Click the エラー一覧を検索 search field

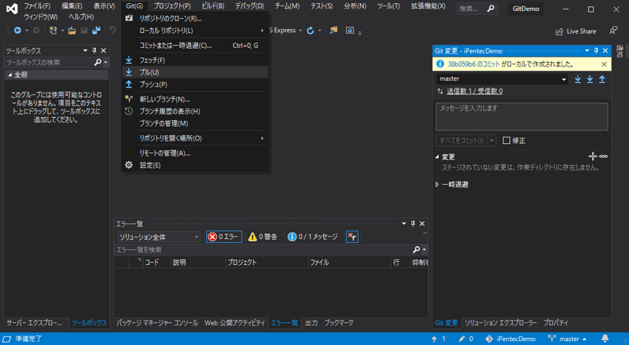click(x=263, y=250)
